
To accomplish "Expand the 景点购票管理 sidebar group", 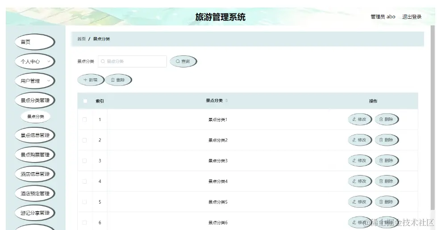I will click(x=35, y=155).
